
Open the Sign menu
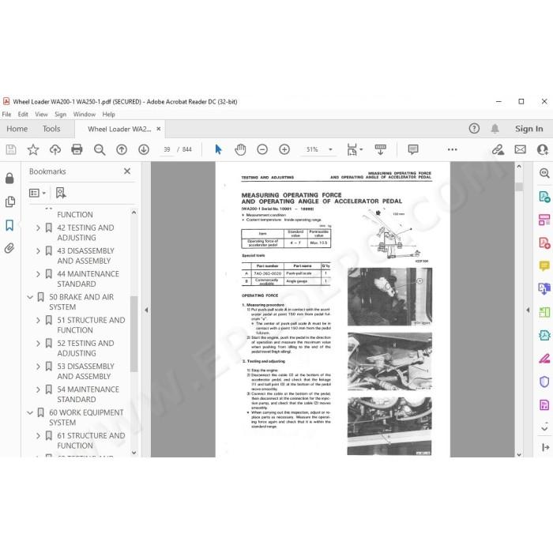[60, 115]
